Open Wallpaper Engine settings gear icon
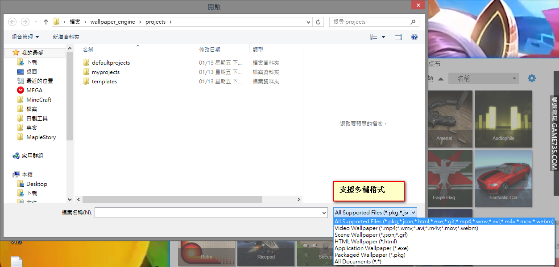The width and height of the screenshot is (559, 267). tap(532, 78)
